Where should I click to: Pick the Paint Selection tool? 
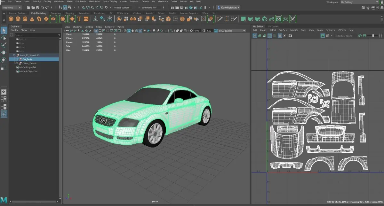[4, 45]
